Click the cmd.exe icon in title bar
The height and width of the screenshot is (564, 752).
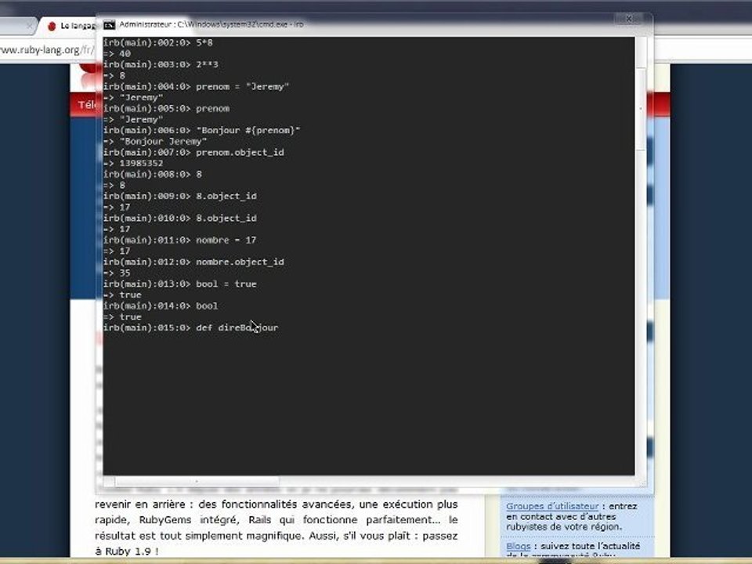pos(110,24)
